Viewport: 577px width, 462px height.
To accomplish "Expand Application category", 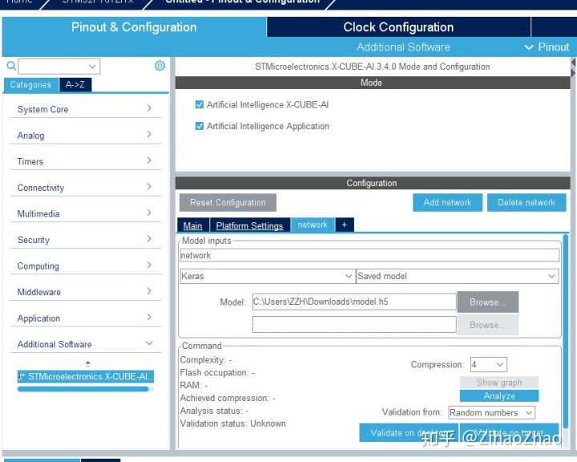I will (x=86, y=318).
